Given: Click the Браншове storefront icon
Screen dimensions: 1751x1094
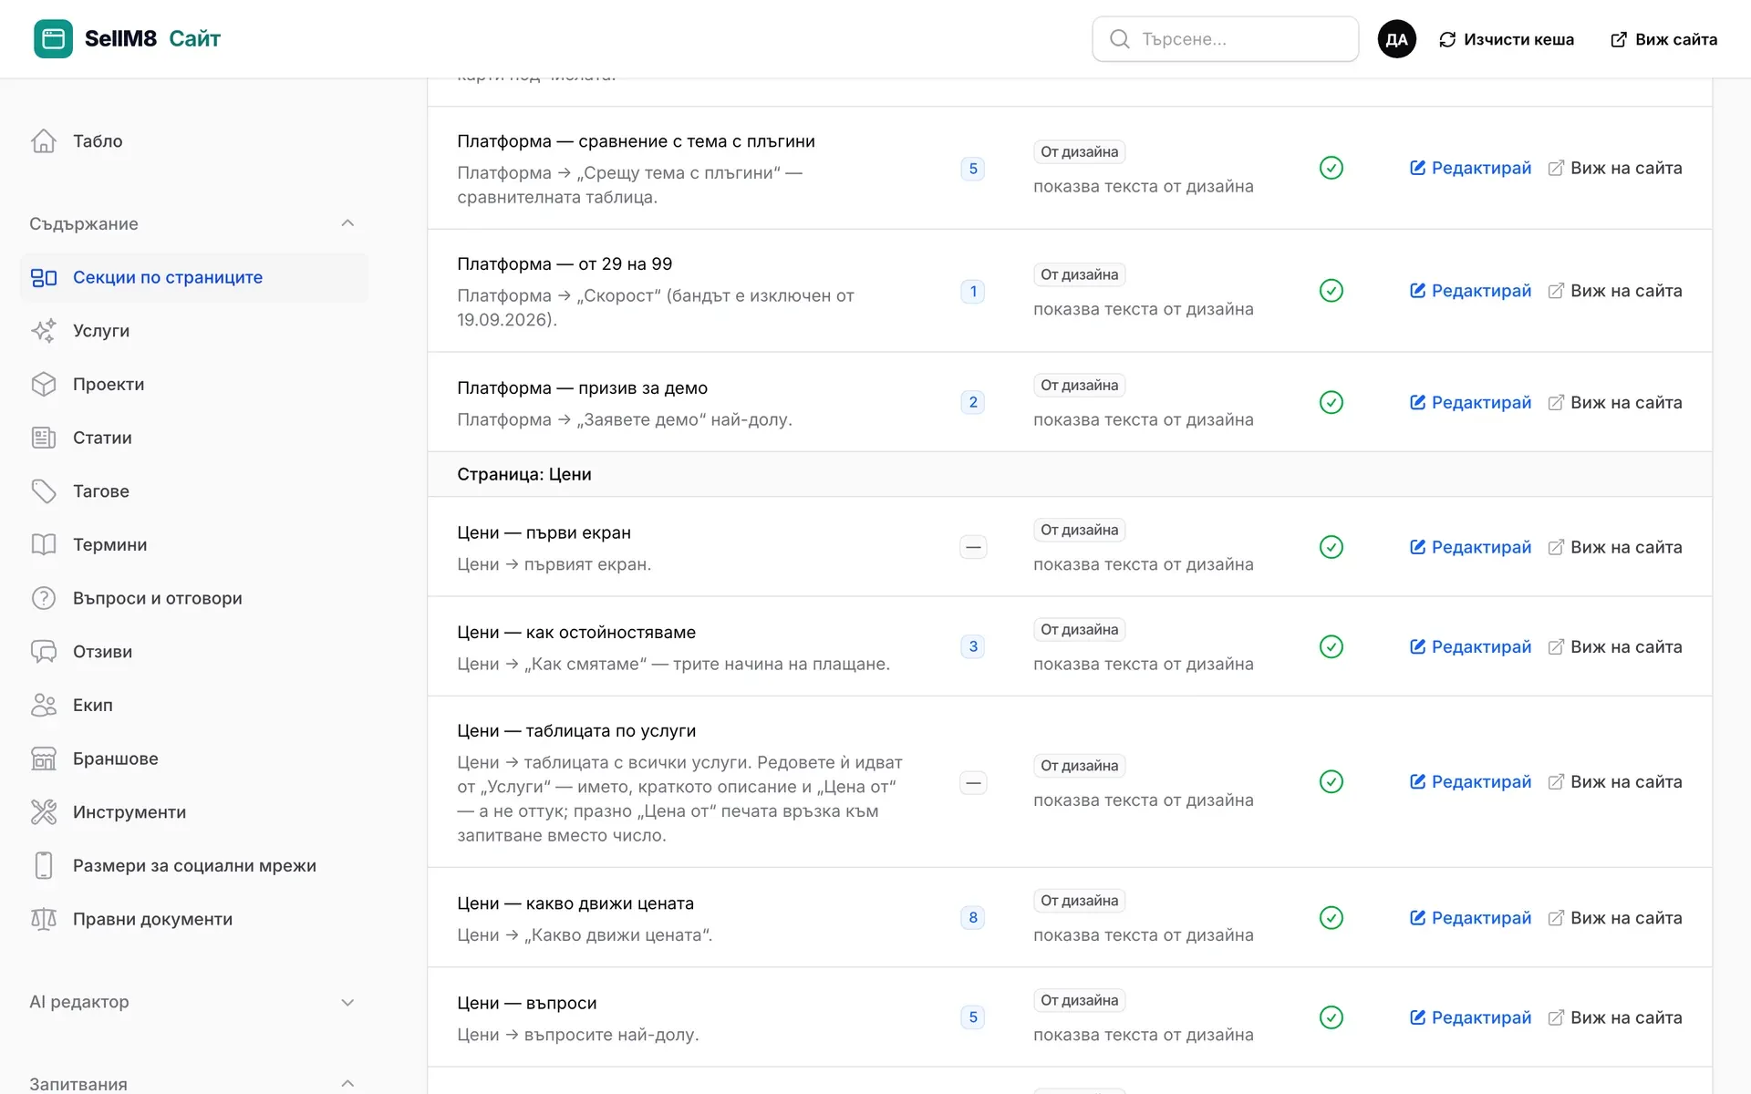Looking at the screenshot, I should (44, 759).
